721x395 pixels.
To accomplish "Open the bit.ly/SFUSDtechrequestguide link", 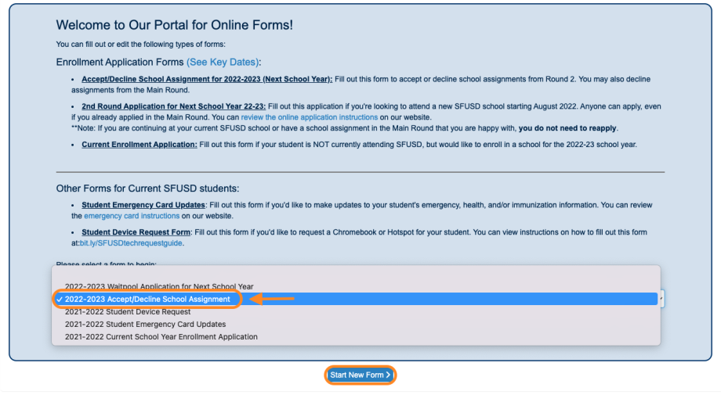I will [x=132, y=243].
